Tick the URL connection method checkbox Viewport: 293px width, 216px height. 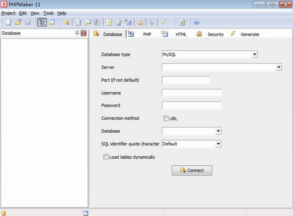[x=166, y=119]
